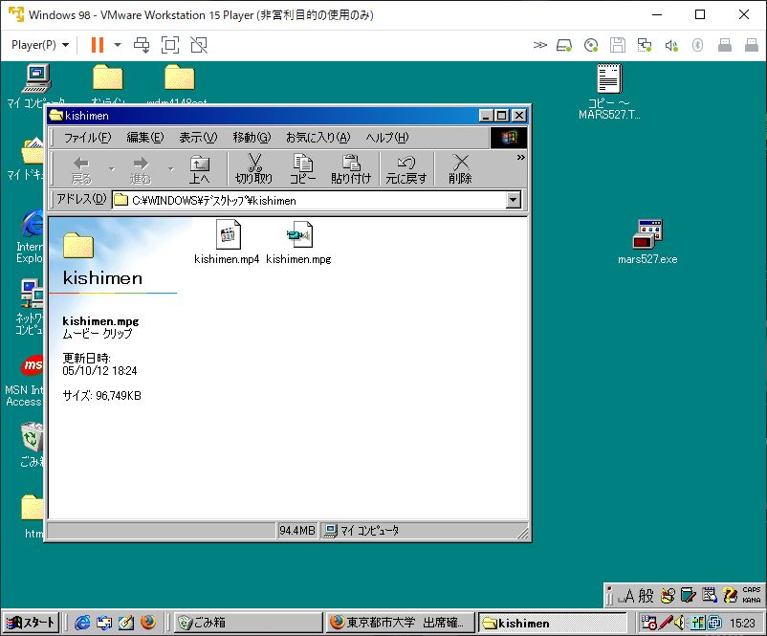
Task: Expand hidden toolbar buttons chevron
Action: tap(520, 158)
